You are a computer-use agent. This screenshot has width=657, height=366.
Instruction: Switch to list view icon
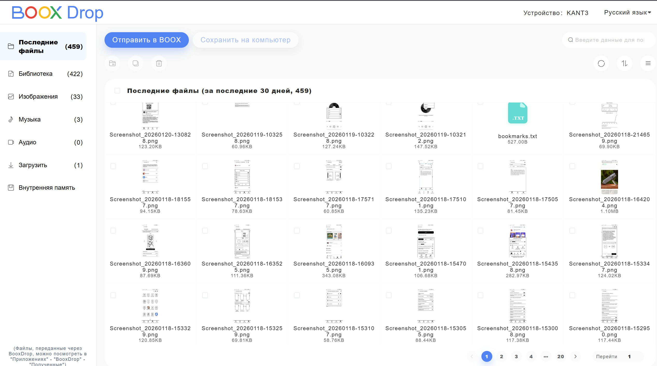point(648,63)
